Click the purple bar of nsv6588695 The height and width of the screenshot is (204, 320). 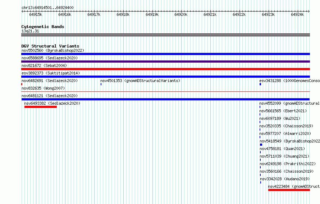(165, 62)
